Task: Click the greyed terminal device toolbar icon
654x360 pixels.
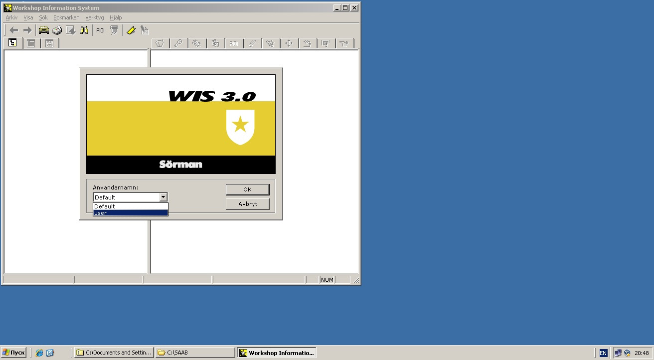Action: [x=114, y=30]
